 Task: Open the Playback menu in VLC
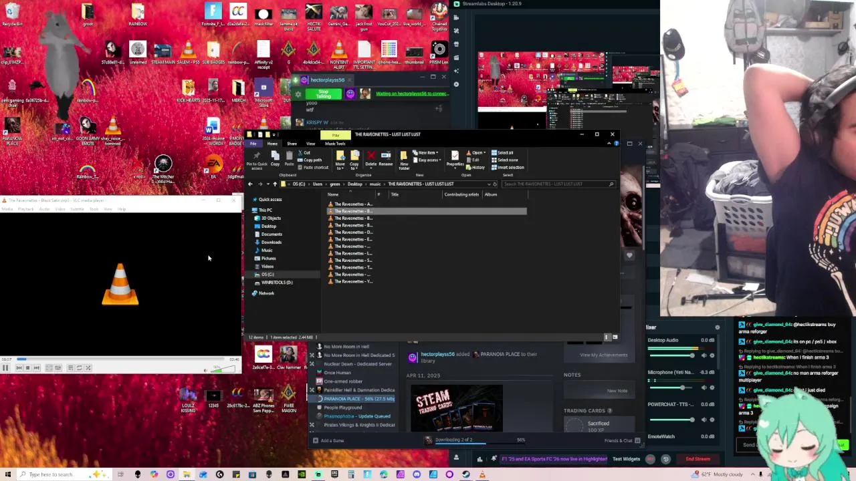tap(25, 209)
